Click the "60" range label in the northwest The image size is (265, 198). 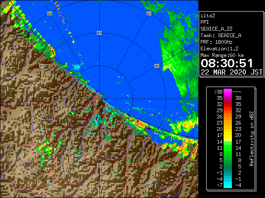point(50,13)
